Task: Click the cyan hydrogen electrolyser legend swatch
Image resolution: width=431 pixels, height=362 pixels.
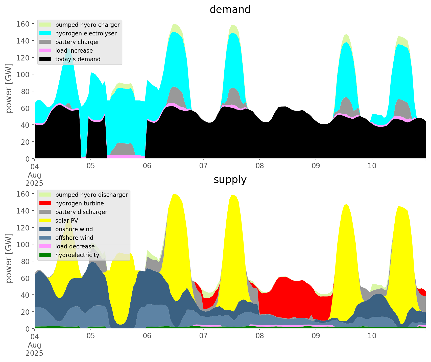Action: pyautogui.click(x=45, y=33)
